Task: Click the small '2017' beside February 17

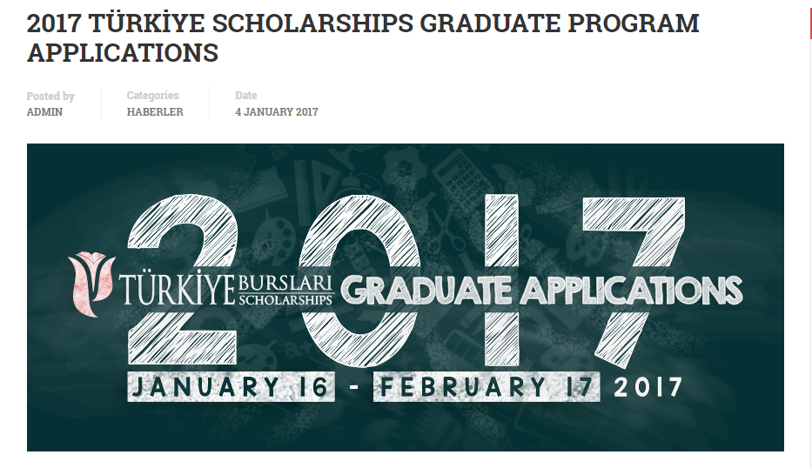Action: pos(648,387)
